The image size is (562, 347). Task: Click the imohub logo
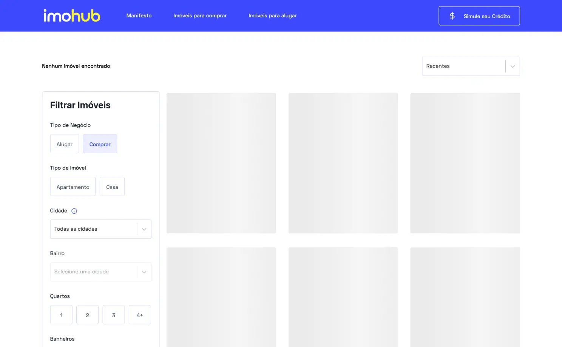pyautogui.click(x=71, y=15)
